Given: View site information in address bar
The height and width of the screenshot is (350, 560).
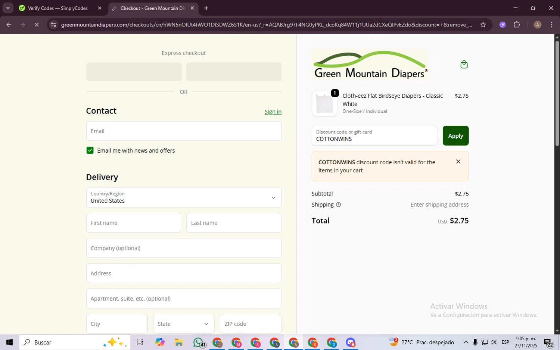Looking at the screenshot, I should click(53, 25).
